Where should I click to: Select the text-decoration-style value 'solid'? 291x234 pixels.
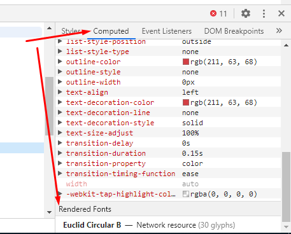(192, 123)
